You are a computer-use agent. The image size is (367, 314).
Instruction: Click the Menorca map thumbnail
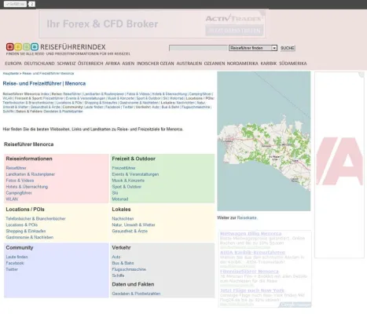pyautogui.click(x=264, y=141)
